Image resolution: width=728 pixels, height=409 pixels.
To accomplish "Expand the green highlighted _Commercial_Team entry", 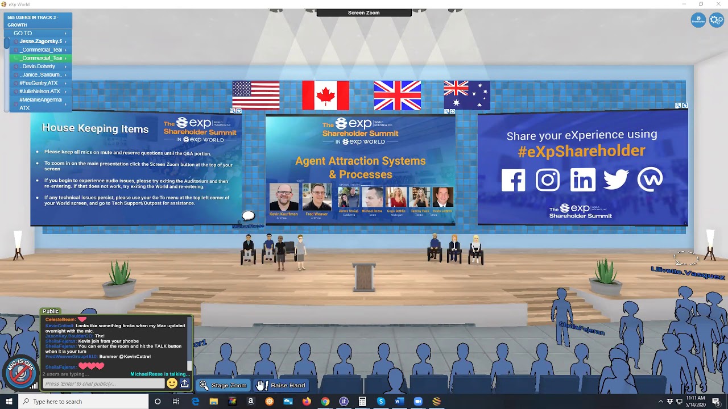I will [40, 58].
